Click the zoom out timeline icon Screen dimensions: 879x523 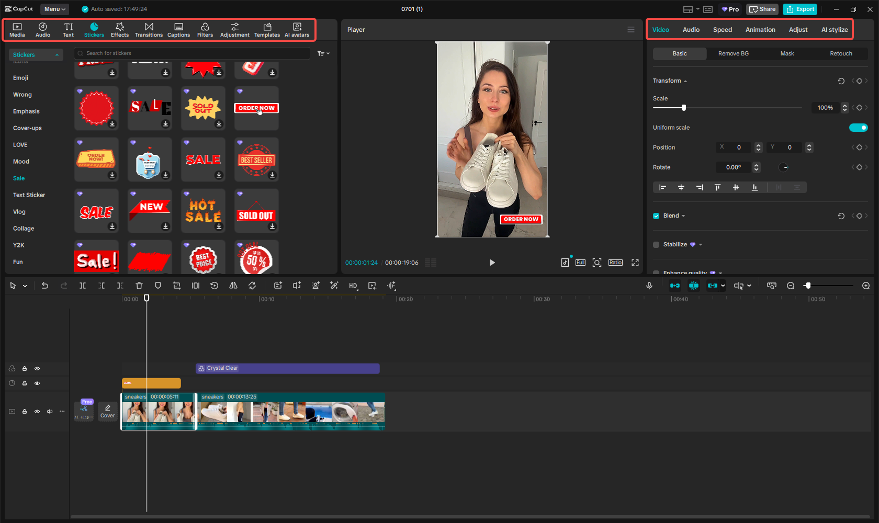point(791,286)
